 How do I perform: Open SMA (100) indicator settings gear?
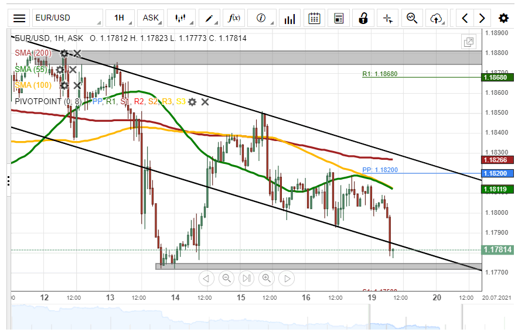(x=64, y=85)
